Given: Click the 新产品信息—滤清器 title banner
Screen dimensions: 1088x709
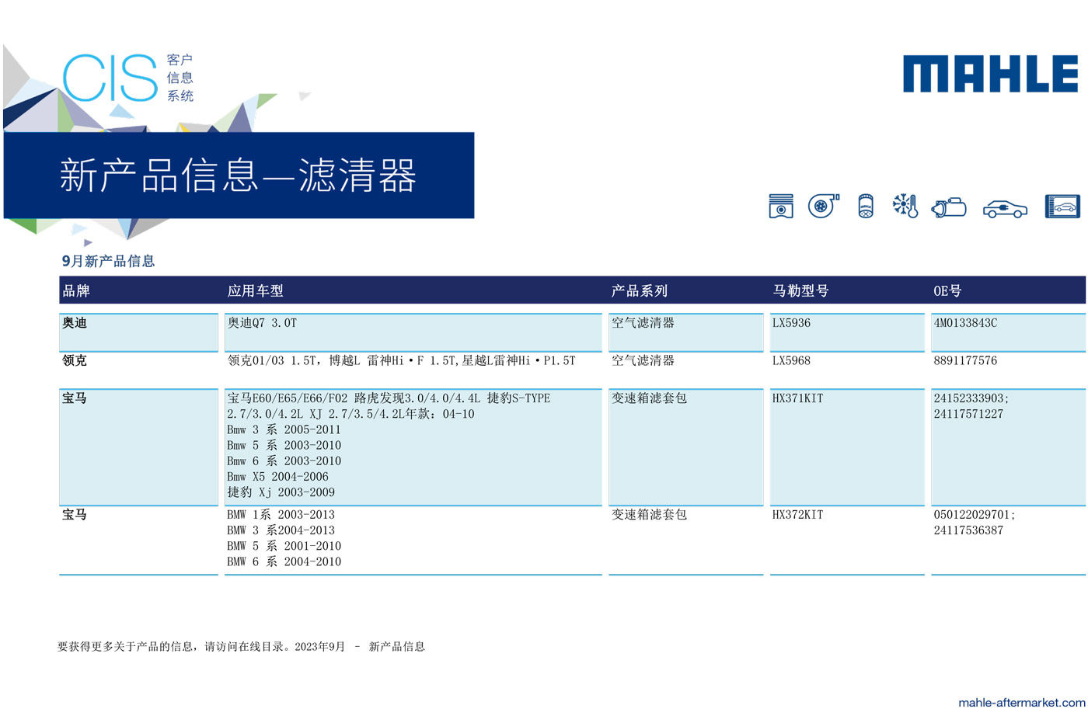Looking at the screenshot, I should tap(239, 175).
